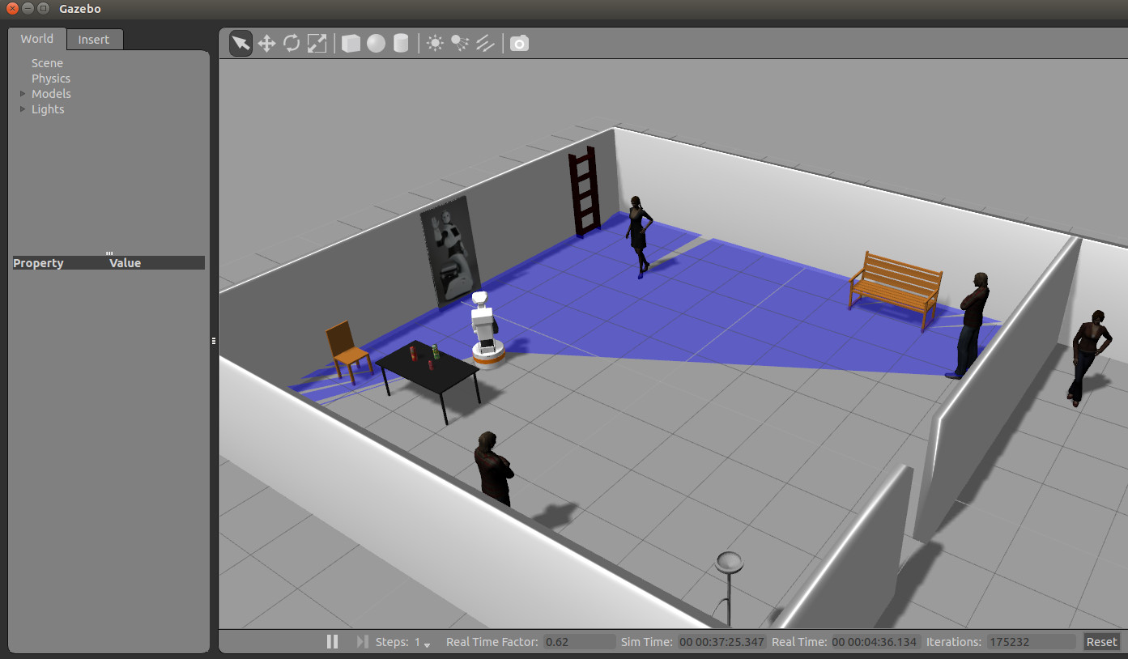Insert a box shape
Image resolution: width=1128 pixels, height=659 pixels.
[351, 44]
